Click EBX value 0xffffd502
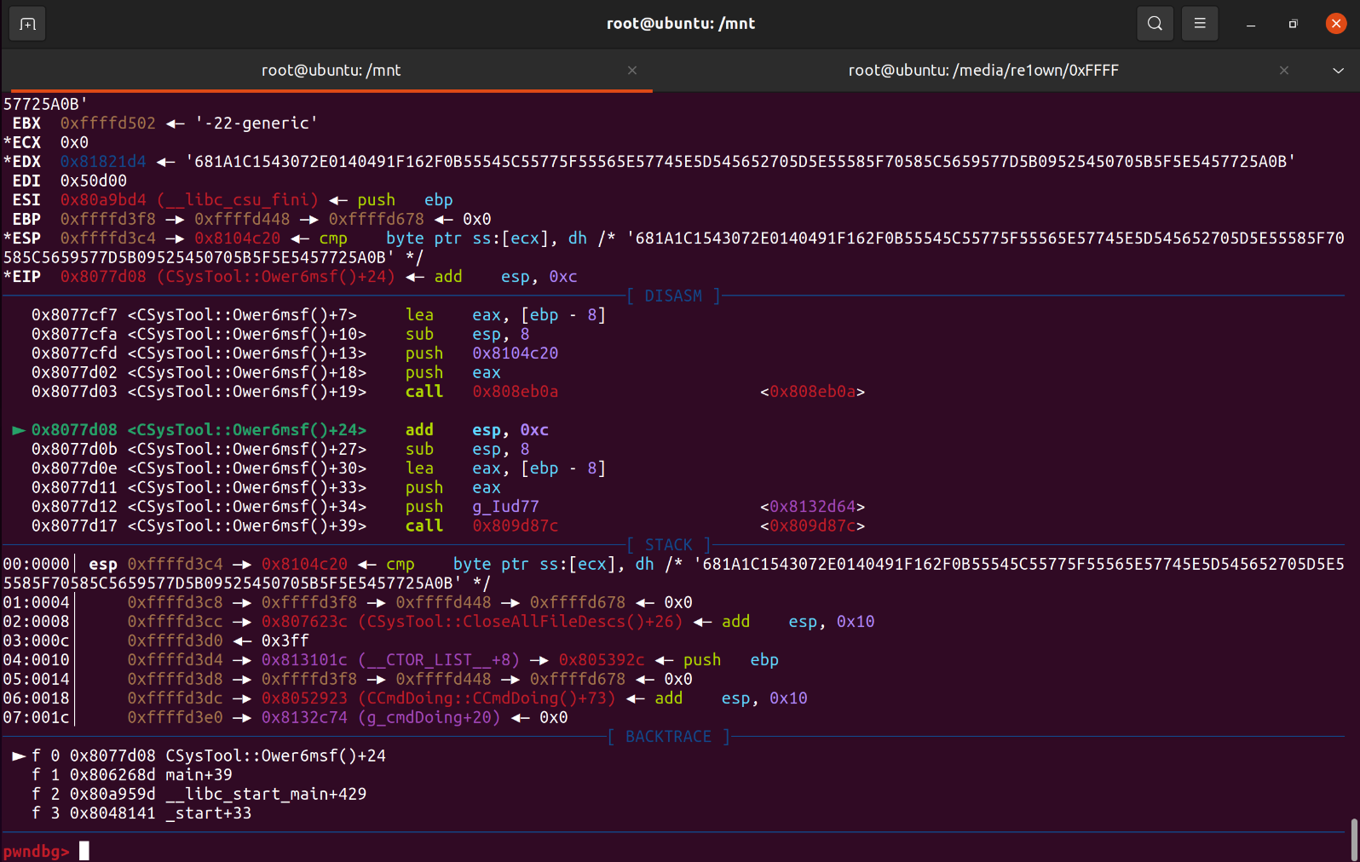The width and height of the screenshot is (1360, 862). [108, 123]
